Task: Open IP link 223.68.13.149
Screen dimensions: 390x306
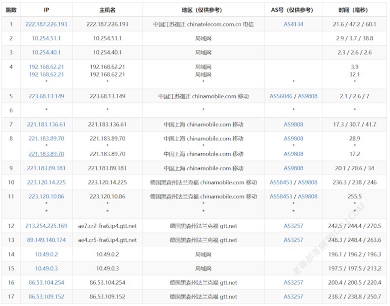Action: pyautogui.click(x=46, y=96)
